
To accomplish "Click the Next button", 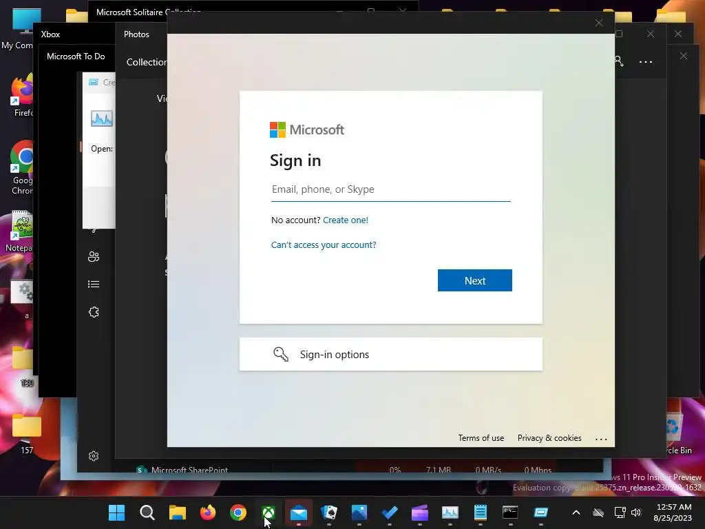I will click(x=475, y=280).
